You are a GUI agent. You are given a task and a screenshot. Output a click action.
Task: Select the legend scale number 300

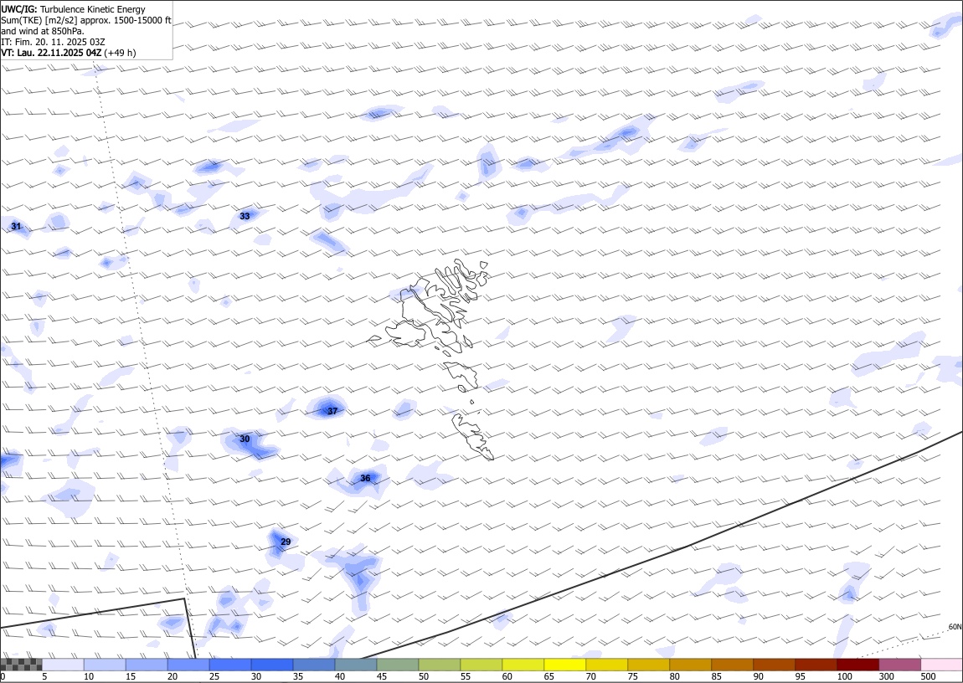click(x=886, y=676)
